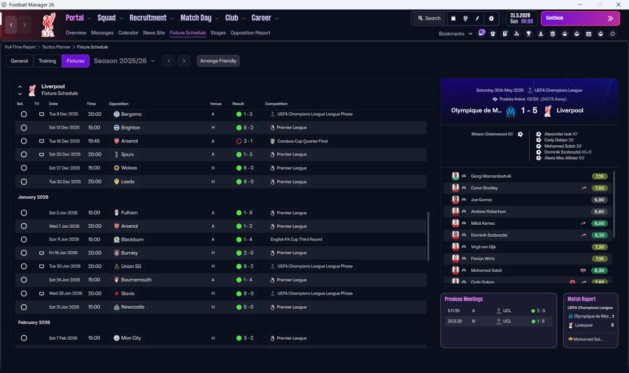Click Premier League logo on Brighton fixture

point(272,128)
